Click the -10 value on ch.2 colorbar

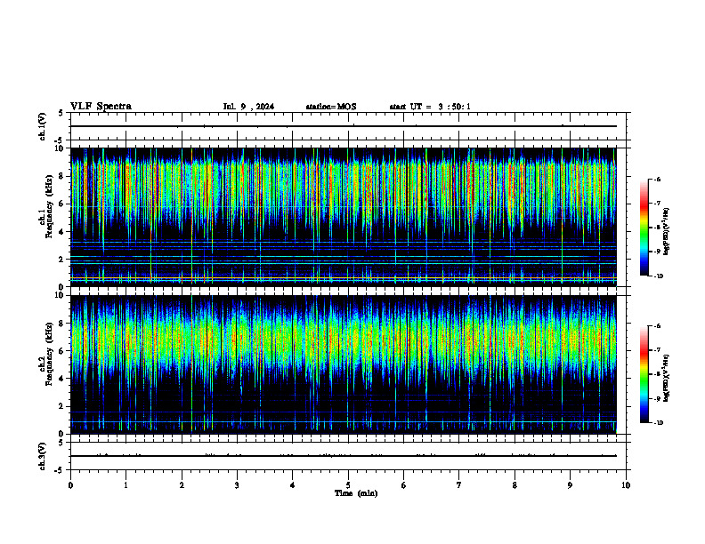pyautogui.click(x=659, y=423)
